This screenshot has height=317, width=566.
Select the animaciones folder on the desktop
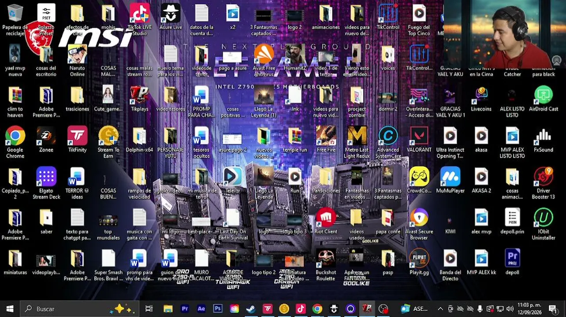[x=326, y=17]
